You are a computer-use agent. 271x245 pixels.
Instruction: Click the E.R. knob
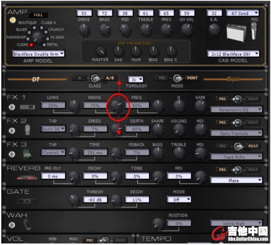pos(214,30)
